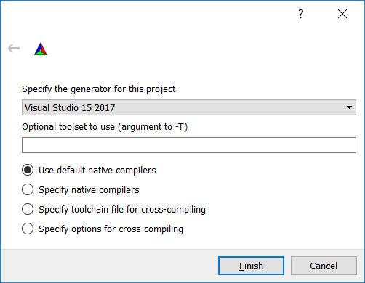Click the 'Optional toolset to use' label
The width and height of the screenshot is (365, 283).
click(105, 127)
